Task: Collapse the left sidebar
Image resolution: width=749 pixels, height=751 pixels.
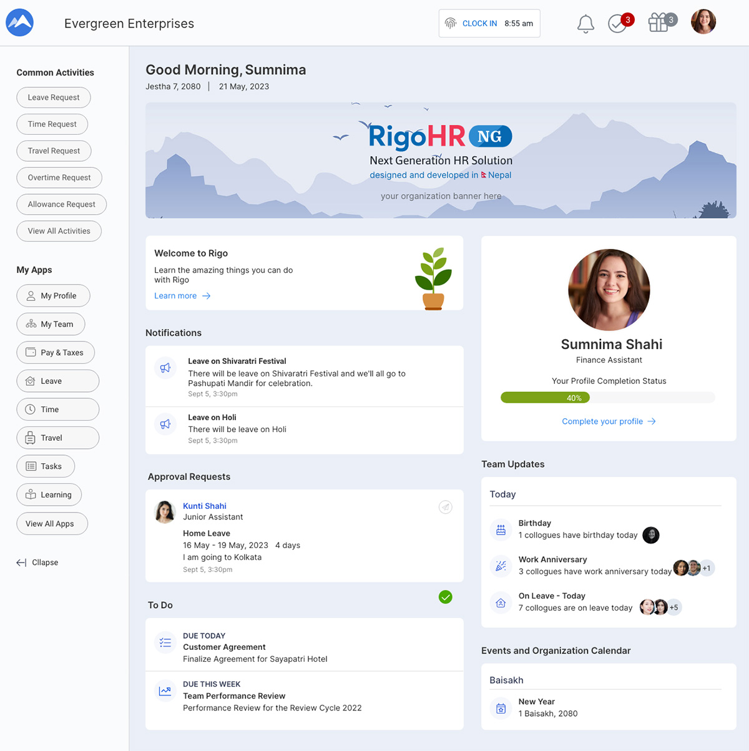Action: pos(37,562)
